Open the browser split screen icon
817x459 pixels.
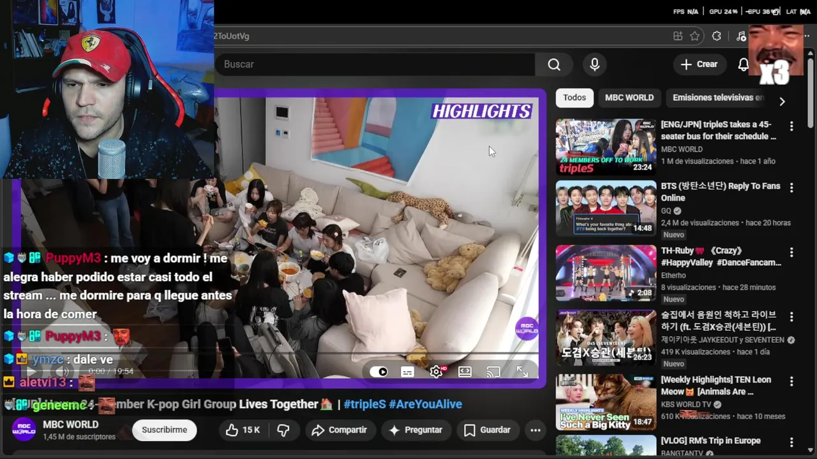point(678,36)
